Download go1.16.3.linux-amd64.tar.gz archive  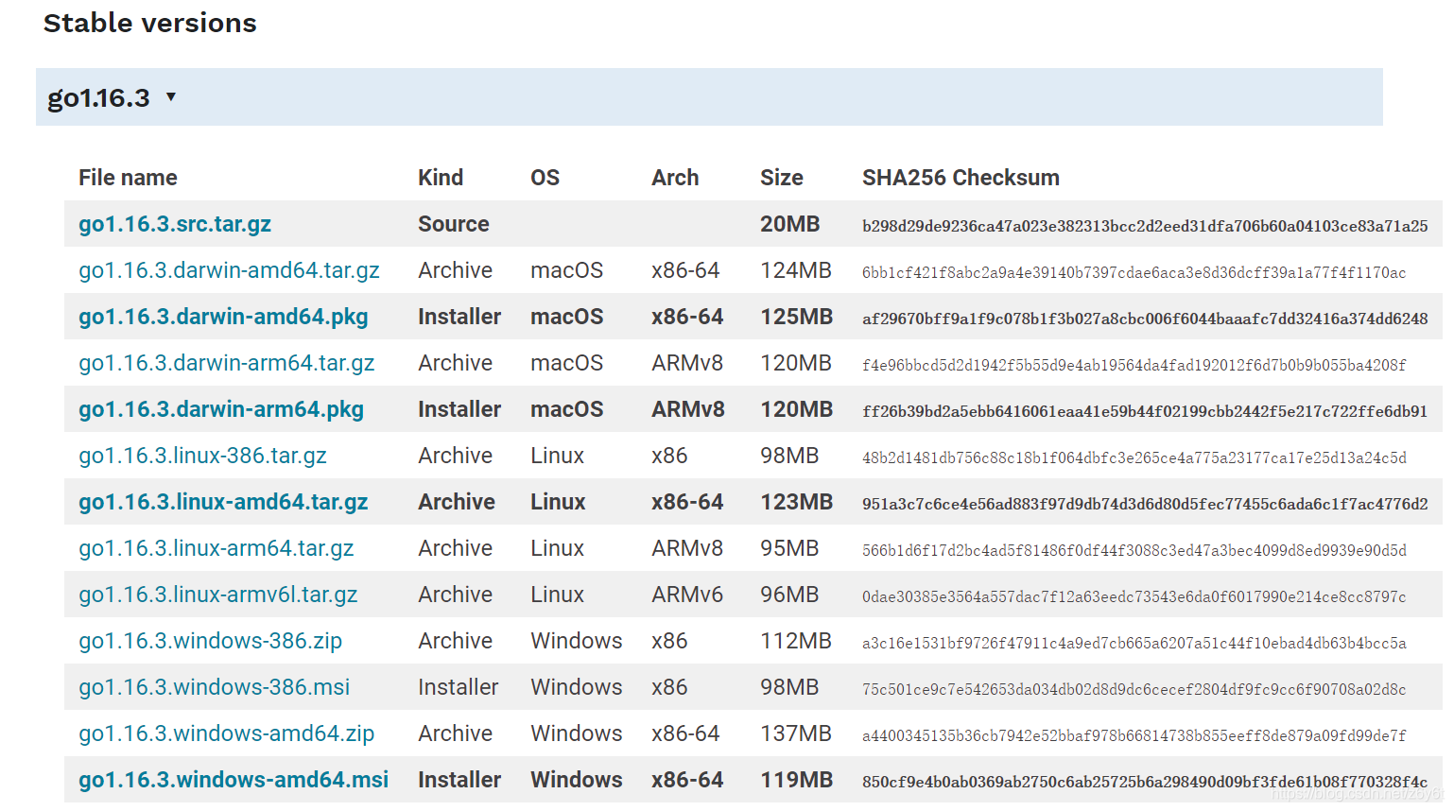[223, 502]
